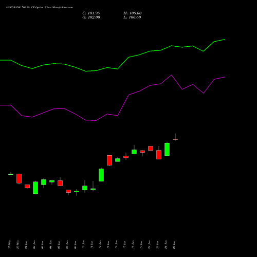Click the 16 Jun date label
This screenshot has width=257, height=257.
click(117, 245)
